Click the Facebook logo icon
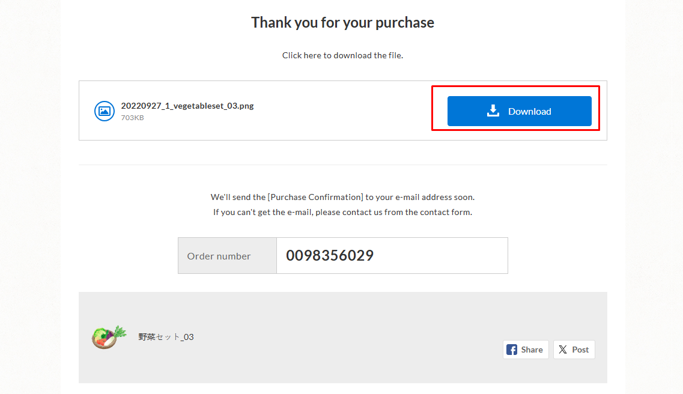Viewport: 683px width, 394px height. (x=512, y=350)
